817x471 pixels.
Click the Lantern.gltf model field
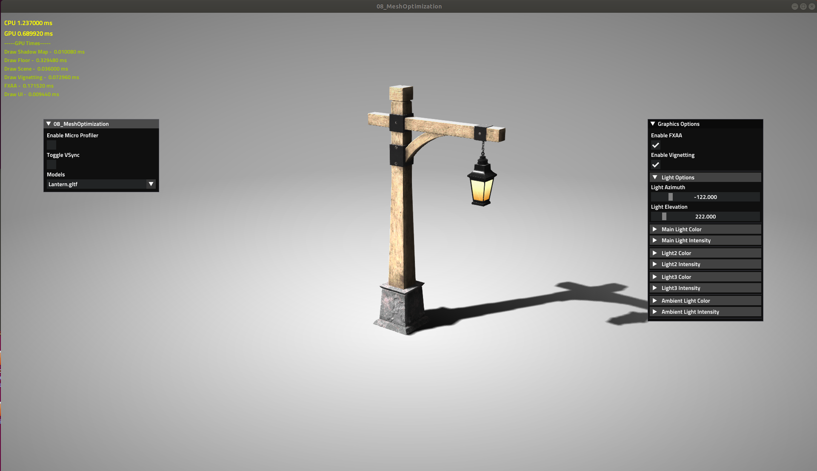(96, 184)
